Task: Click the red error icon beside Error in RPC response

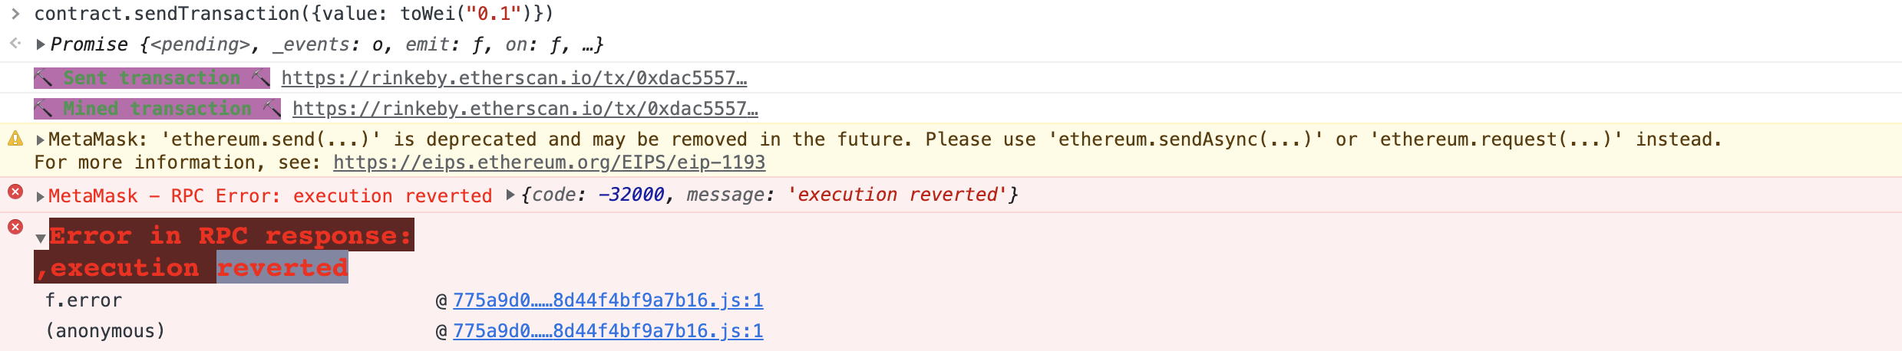Action: tap(15, 227)
